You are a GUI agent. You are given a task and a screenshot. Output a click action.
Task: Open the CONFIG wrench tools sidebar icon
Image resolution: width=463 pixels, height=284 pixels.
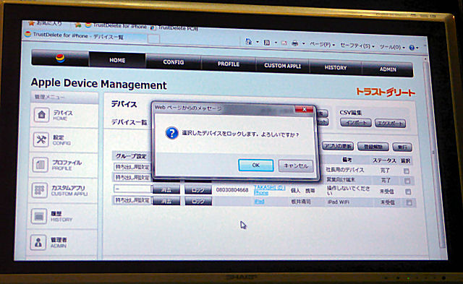41,139
